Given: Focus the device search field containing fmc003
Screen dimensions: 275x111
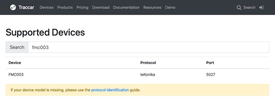Looking at the screenshot, I should 149,47.
